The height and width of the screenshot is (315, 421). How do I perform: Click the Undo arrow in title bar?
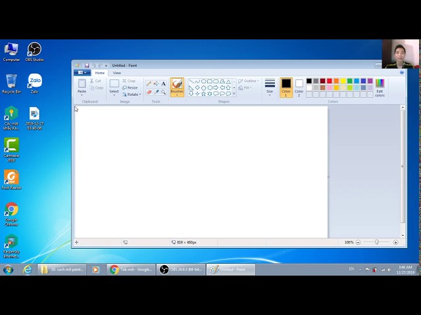click(x=93, y=66)
